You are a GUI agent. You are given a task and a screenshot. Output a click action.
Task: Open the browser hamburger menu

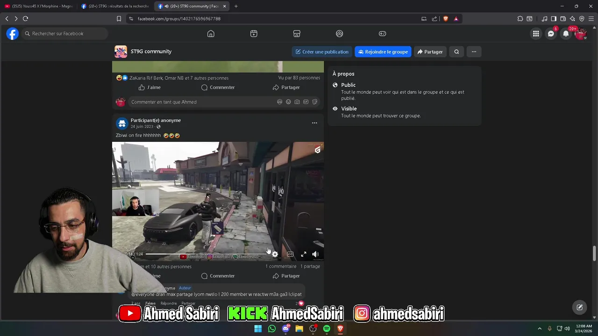(x=591, y=19)
